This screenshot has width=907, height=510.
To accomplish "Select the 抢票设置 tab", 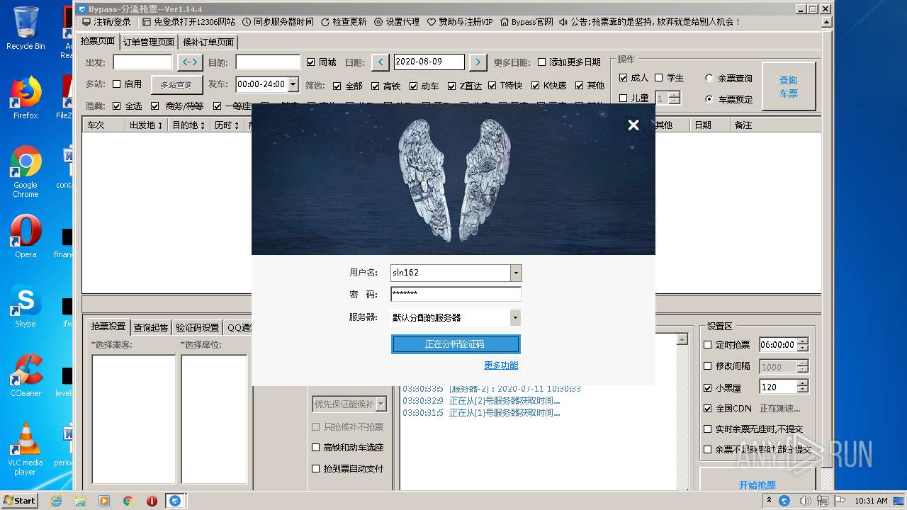I will [108, 327].
